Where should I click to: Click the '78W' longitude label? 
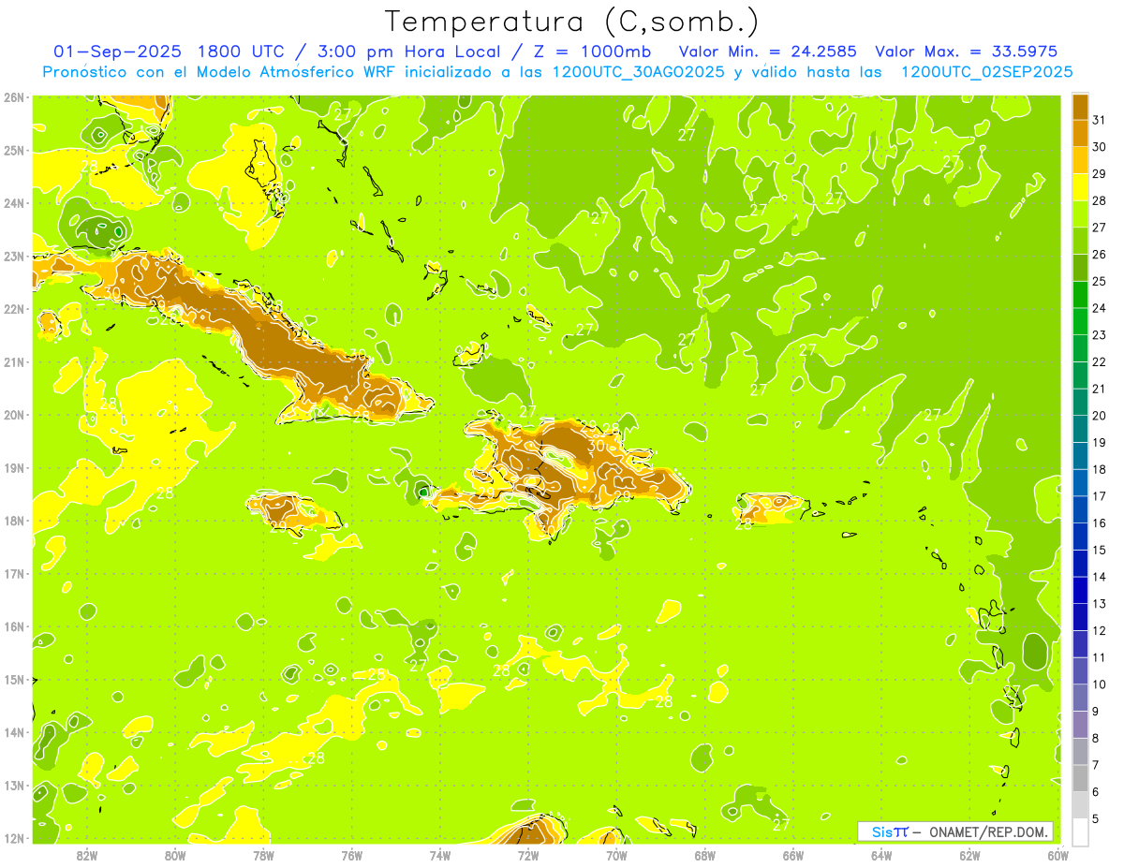[263, 855]
